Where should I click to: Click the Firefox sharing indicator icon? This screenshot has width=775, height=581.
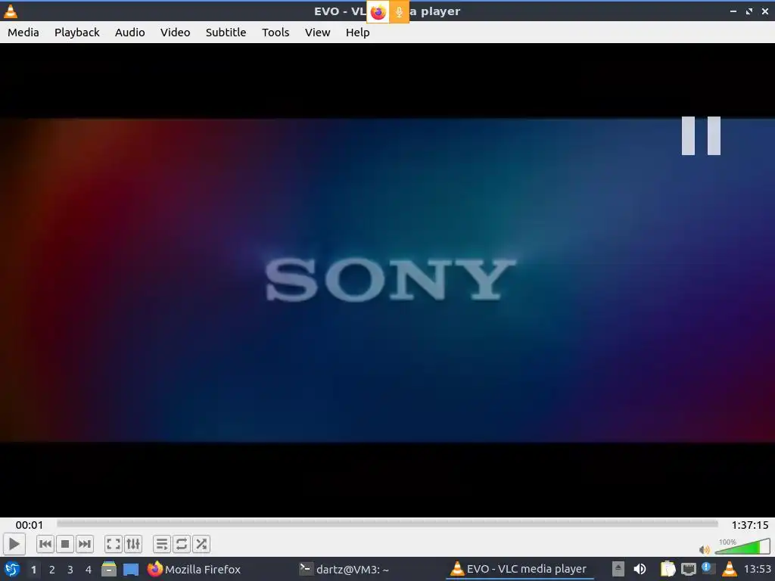pos(378,12)
